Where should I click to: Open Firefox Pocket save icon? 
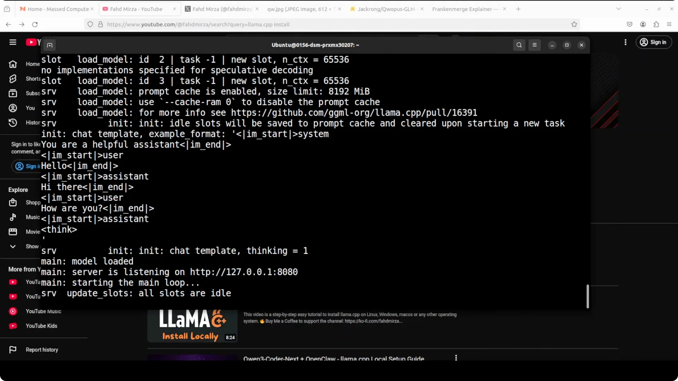[x=629, y=24]
